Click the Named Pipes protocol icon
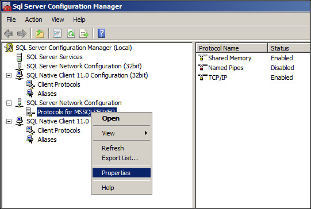 click(202, 68)
